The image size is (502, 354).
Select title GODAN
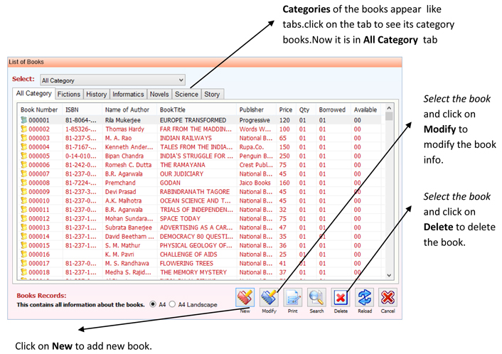(x=170, y=183)
